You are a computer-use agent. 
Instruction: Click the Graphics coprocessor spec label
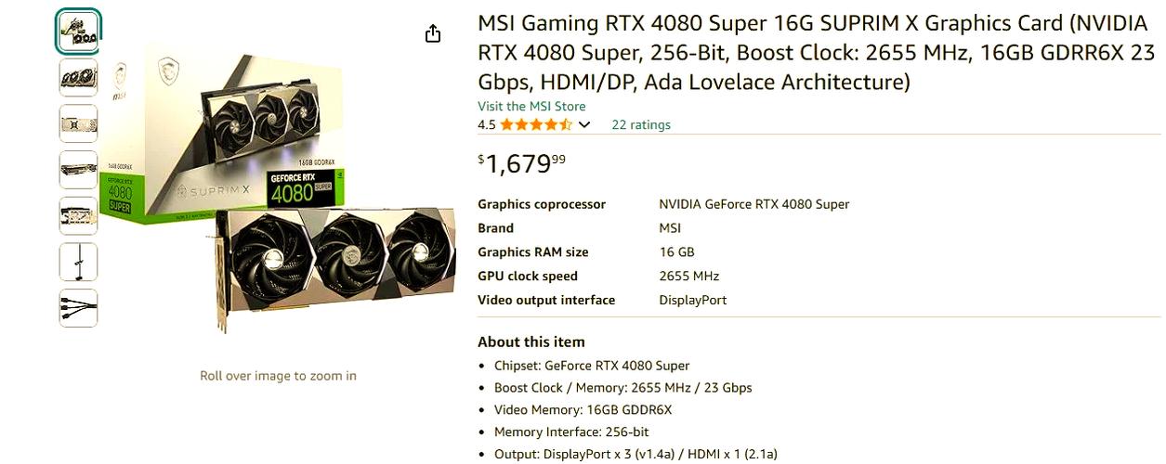click(x=542, y=204)
